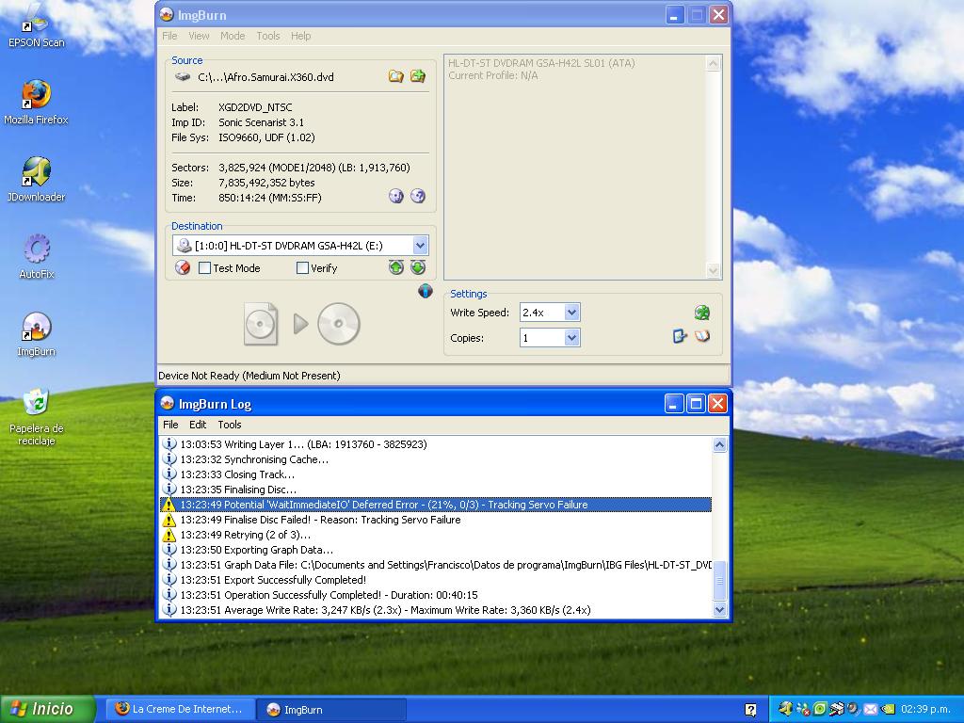The height and width of the screenshot is (723, 964).
Task: Click the log vertical scrollbar thumb
Action: click(x=719, y=580)
